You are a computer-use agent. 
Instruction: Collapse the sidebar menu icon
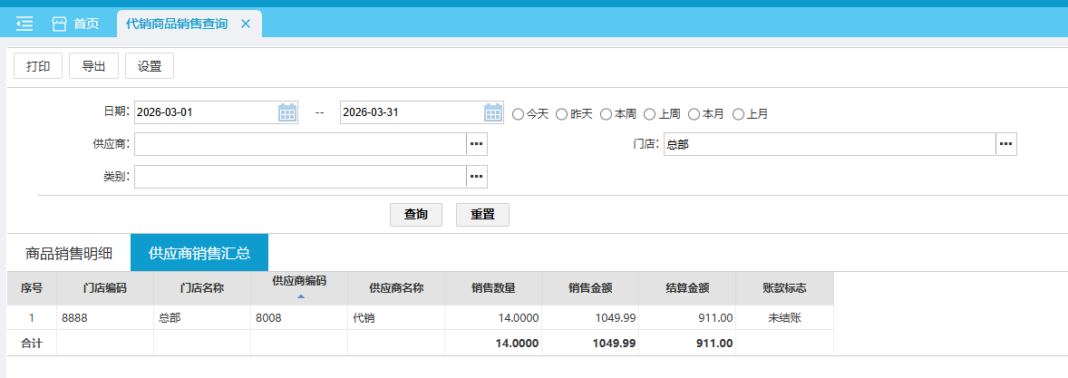(x=24, y=24)
